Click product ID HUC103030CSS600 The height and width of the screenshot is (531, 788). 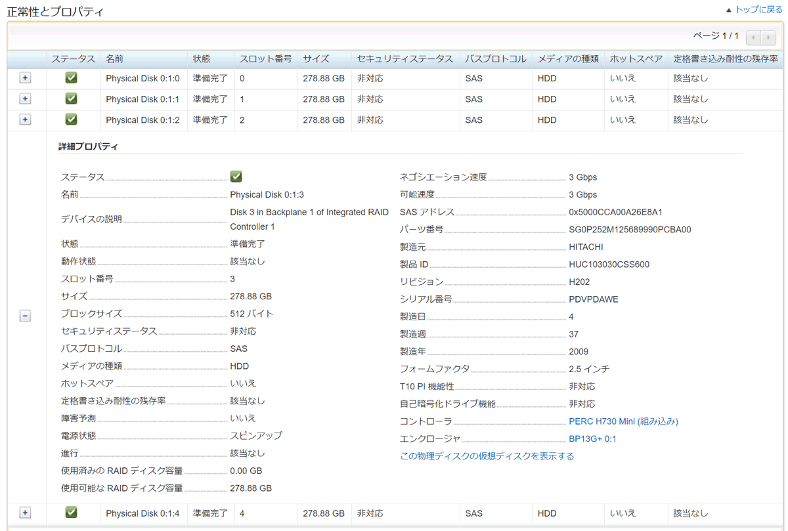pyautogui.click(x=609, y=265)
